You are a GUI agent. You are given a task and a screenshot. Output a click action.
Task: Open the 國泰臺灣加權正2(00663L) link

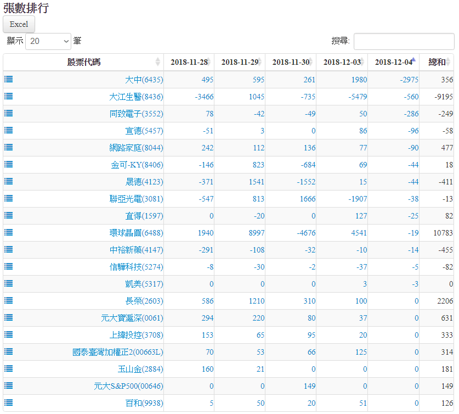pos(118,352)
